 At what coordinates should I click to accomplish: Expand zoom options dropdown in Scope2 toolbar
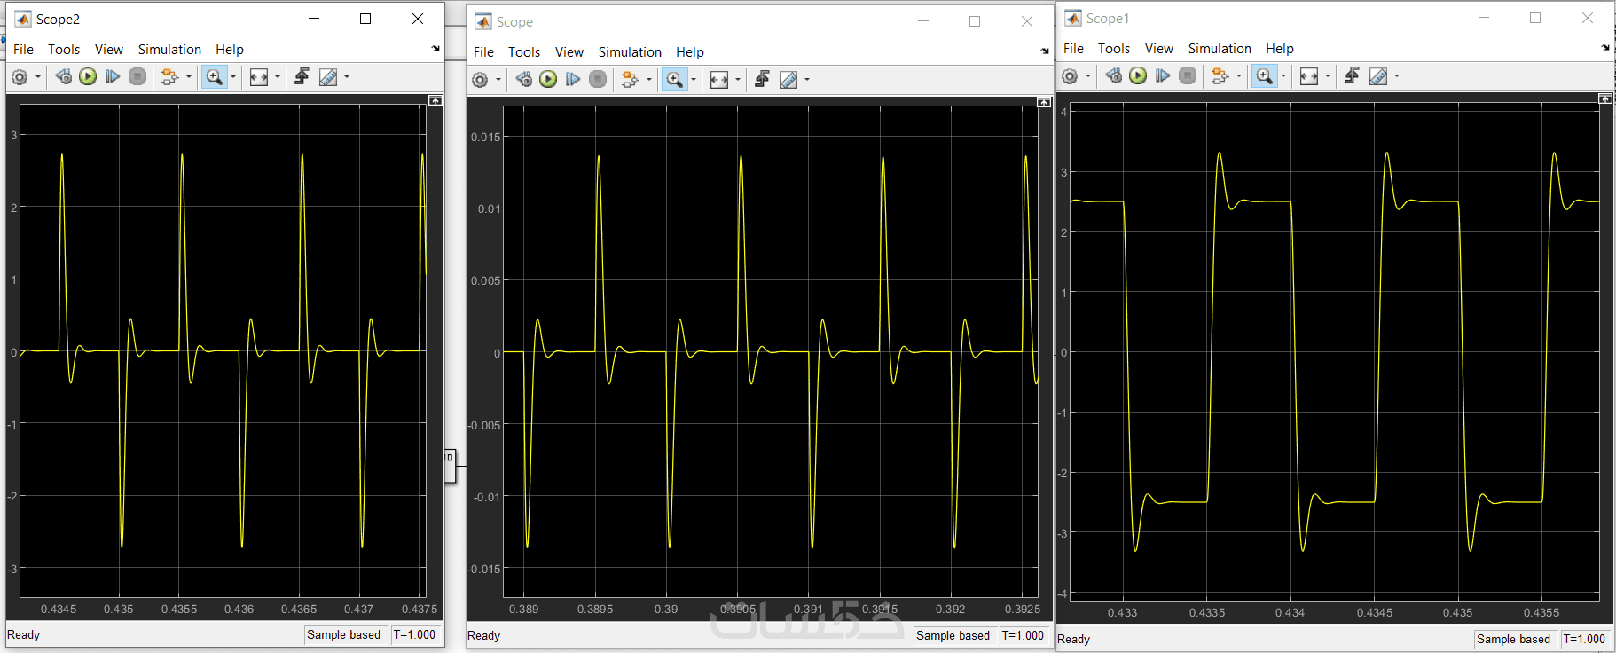(233, 77)
